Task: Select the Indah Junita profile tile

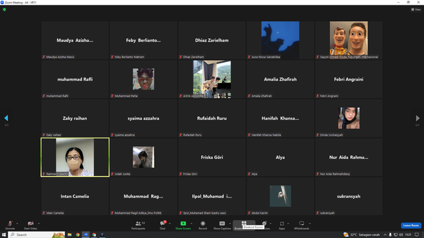Action: (143, 157)
